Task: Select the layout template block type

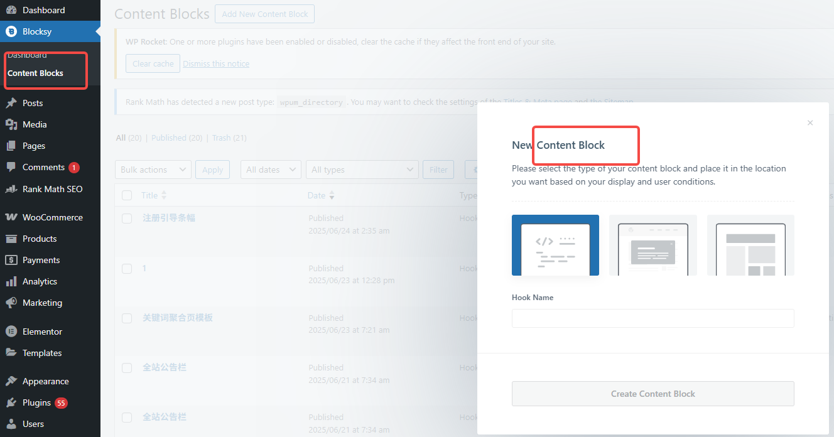Action: click(x=750, y=245)
